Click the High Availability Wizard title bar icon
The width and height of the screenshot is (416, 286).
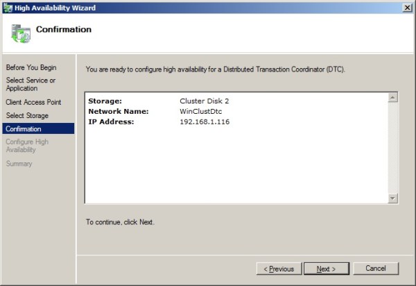(8, 8)
